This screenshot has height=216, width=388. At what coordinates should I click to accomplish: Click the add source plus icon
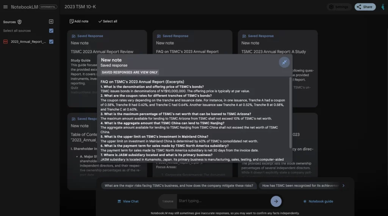click(x=51, y=22)
